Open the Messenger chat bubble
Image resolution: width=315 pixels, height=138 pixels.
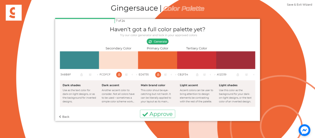[305, 130]
